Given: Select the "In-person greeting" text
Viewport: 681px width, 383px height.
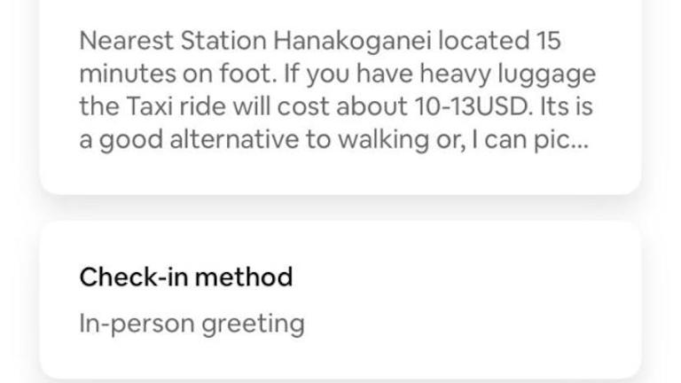Looking at the screenshot, I should point(192,323).
